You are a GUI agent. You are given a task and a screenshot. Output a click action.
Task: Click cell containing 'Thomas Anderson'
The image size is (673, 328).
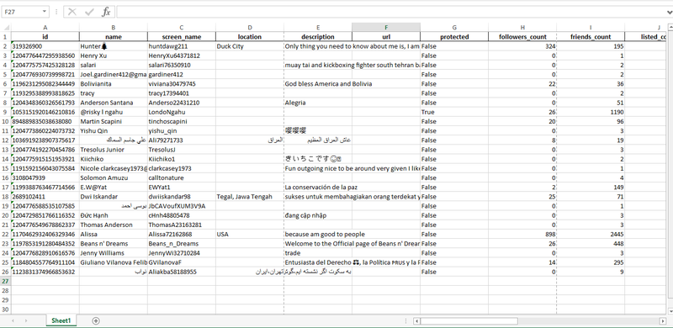114,225
